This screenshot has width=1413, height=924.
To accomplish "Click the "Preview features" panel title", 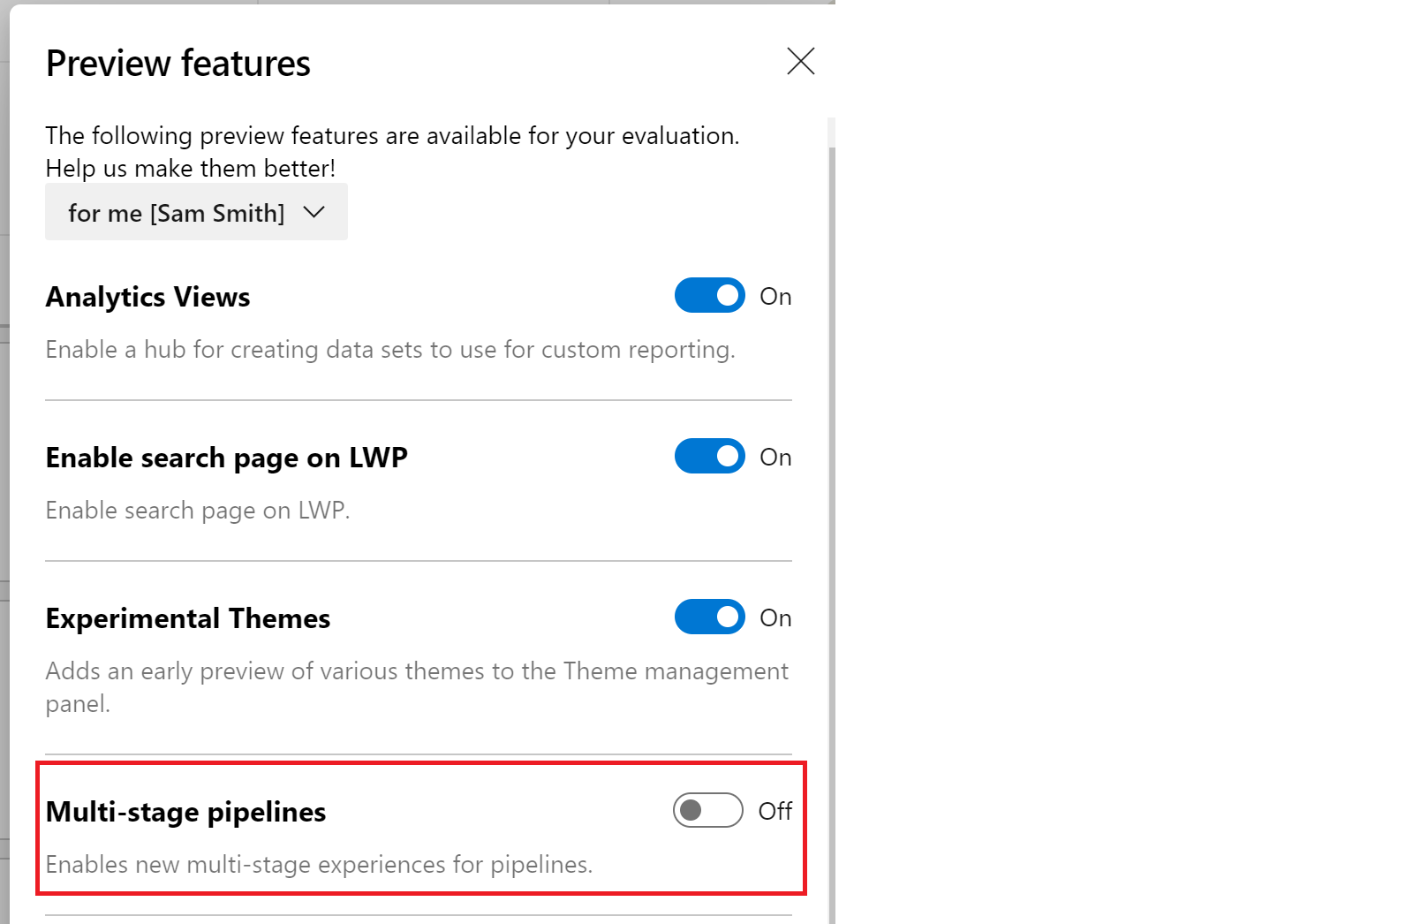I will click(178, 64).
